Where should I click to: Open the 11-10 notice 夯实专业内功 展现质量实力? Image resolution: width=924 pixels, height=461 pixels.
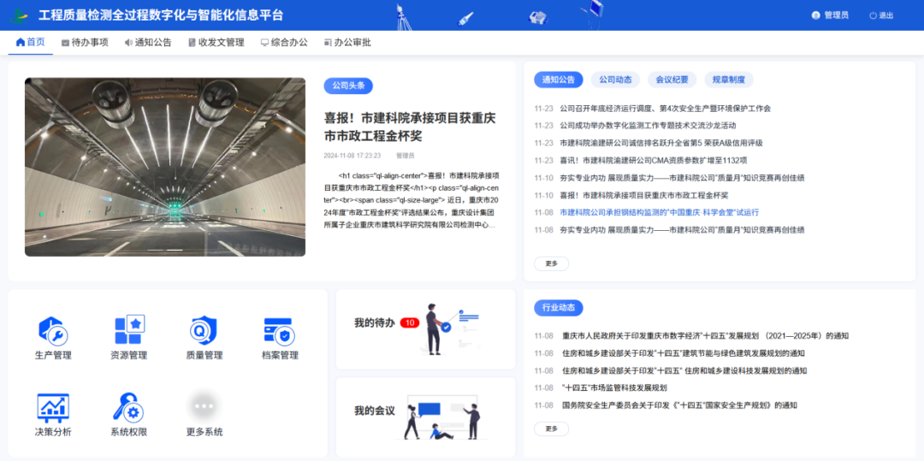(x=682, y=178)
